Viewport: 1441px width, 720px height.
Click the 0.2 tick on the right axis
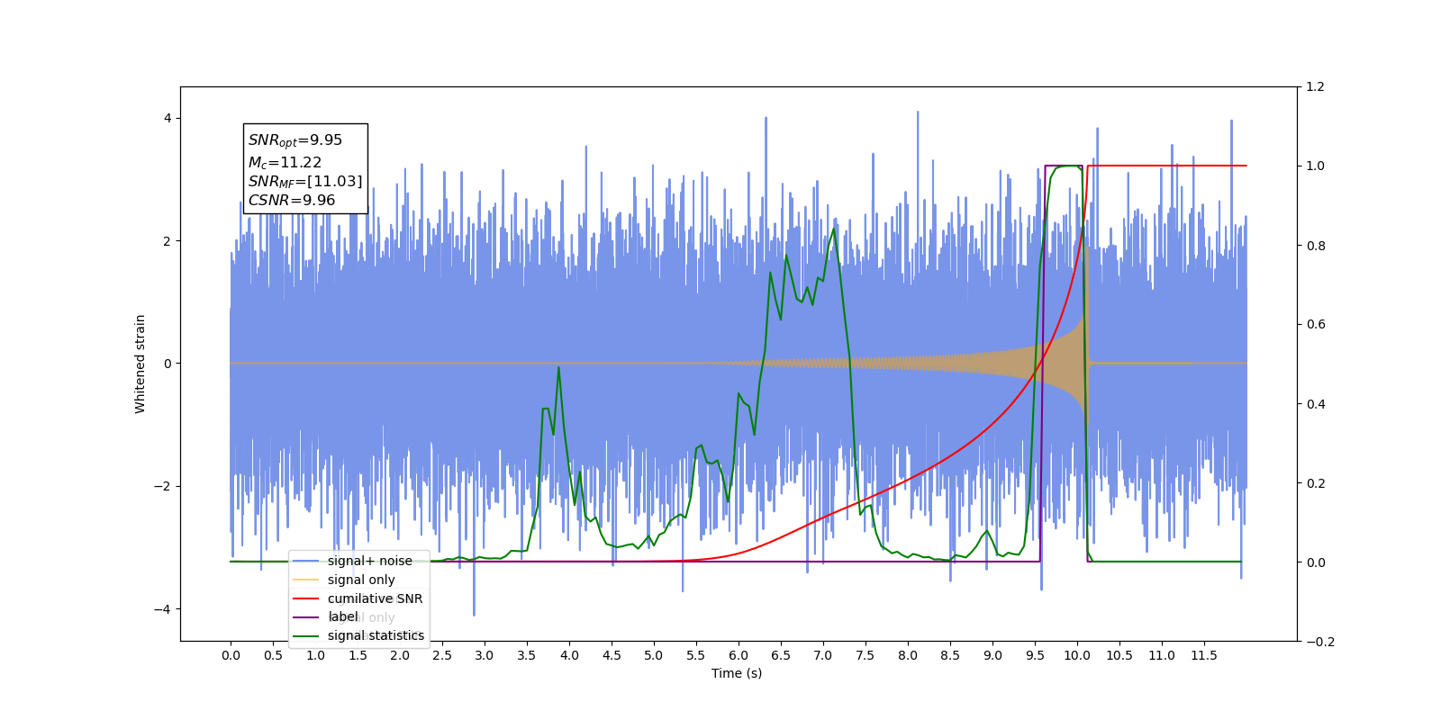click(1316, 483)
